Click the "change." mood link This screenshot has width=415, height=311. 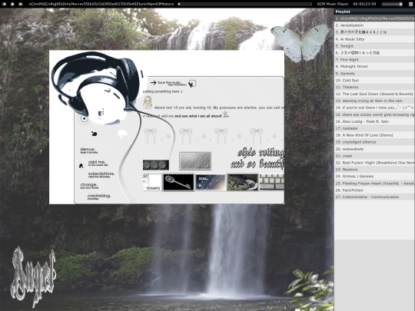pyautogui.click(x=89, y=186)
